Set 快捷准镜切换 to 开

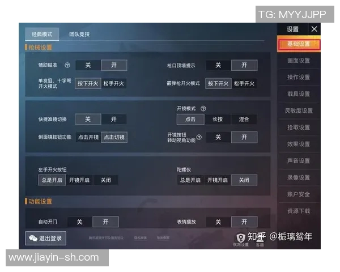pos(114,119)
